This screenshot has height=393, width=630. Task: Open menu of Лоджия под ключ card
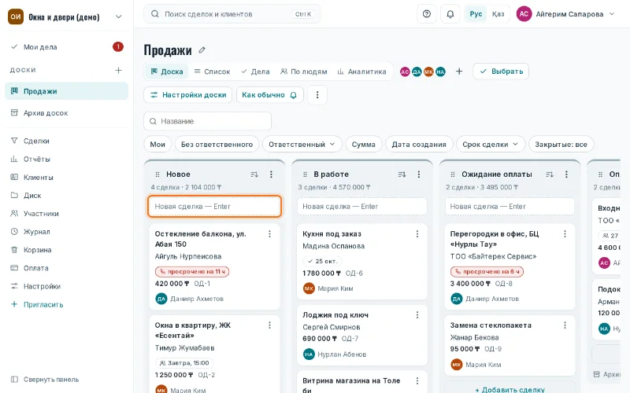417,315
